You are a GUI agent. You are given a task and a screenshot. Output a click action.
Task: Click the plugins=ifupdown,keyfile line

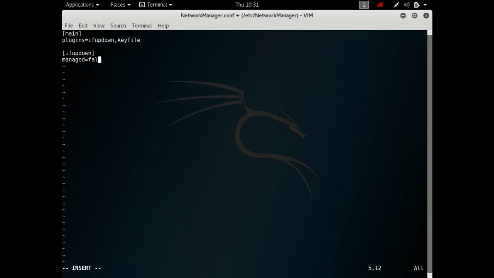point(101,40)
